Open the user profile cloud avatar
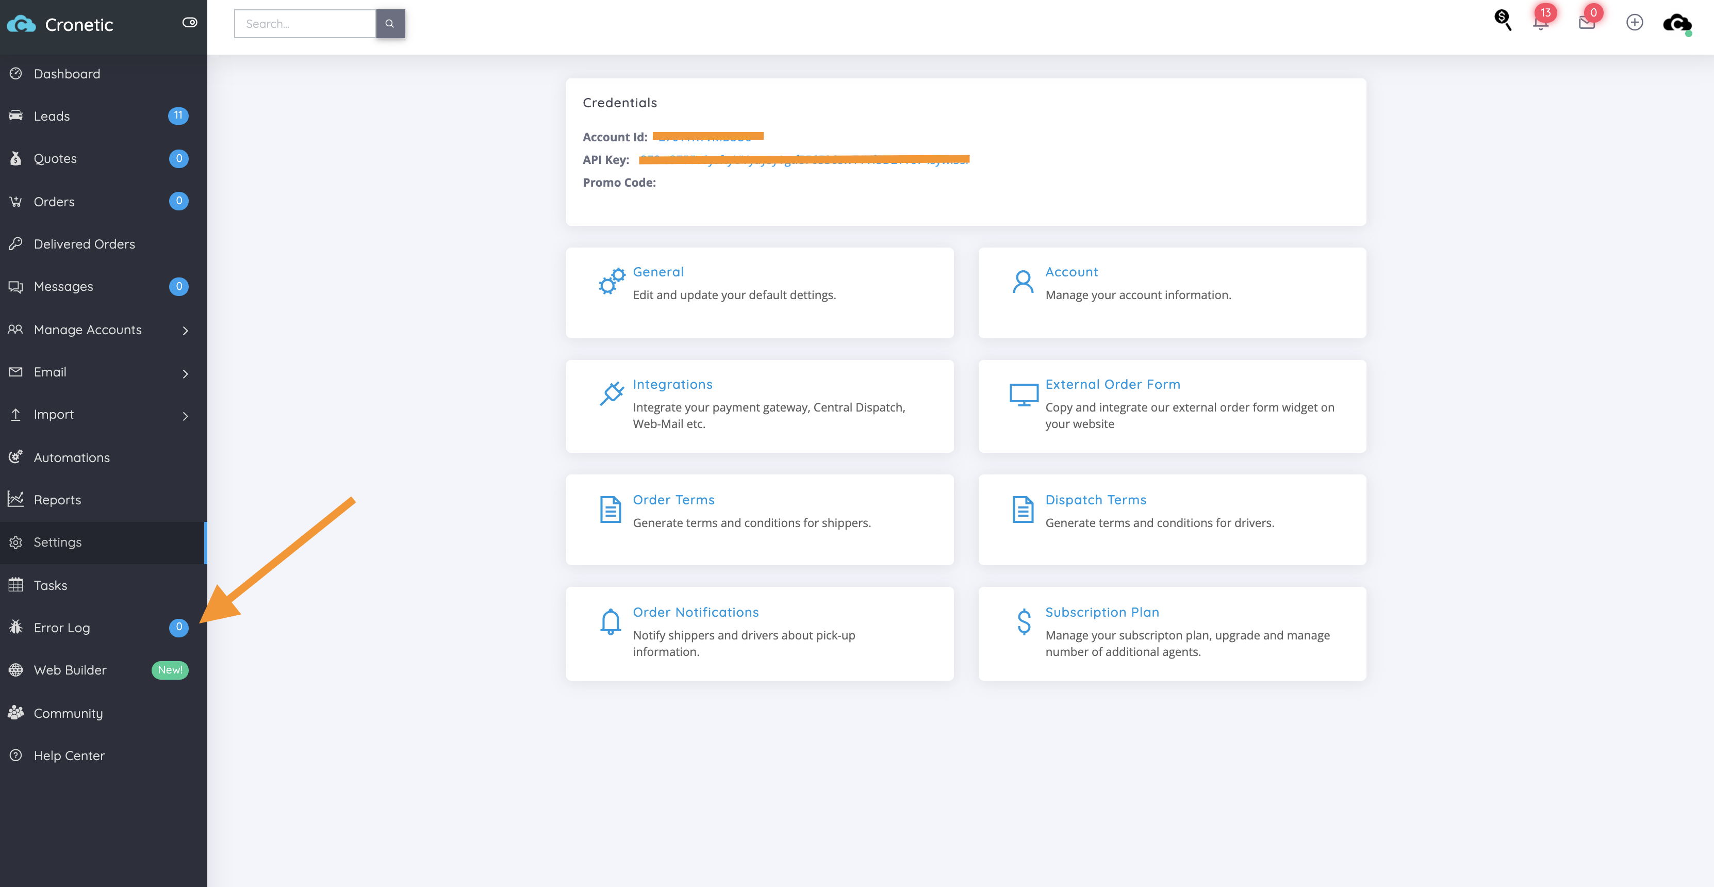The height and width of the screenshot is (887, 1714). coord(1677,23)
